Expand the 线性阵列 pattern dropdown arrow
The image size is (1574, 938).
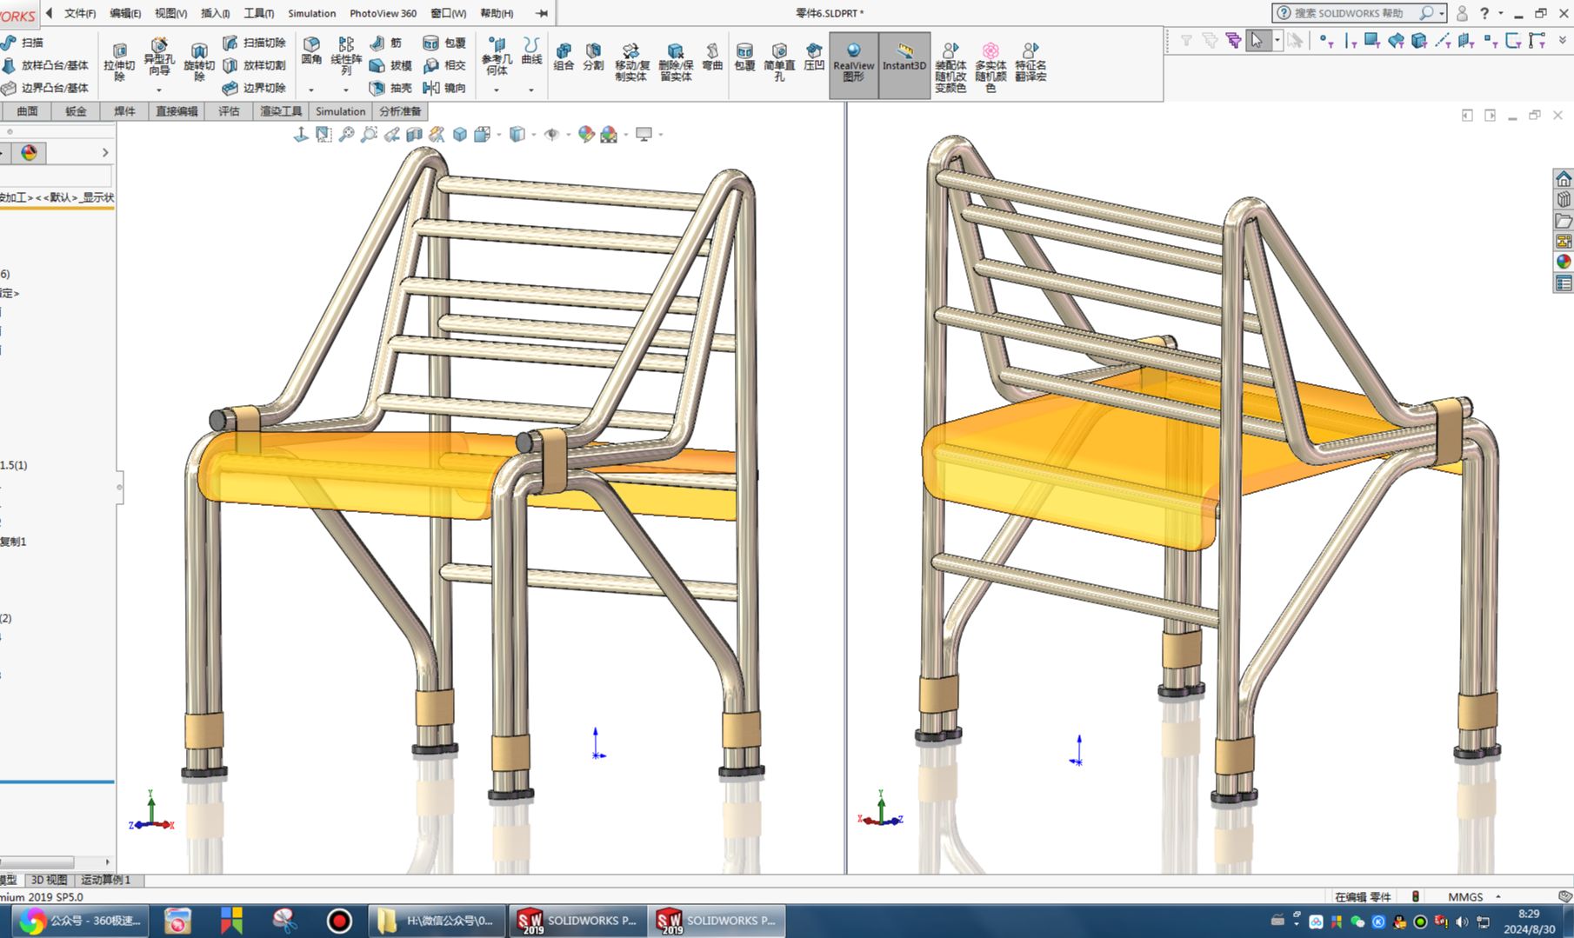[x=345, y=90]
